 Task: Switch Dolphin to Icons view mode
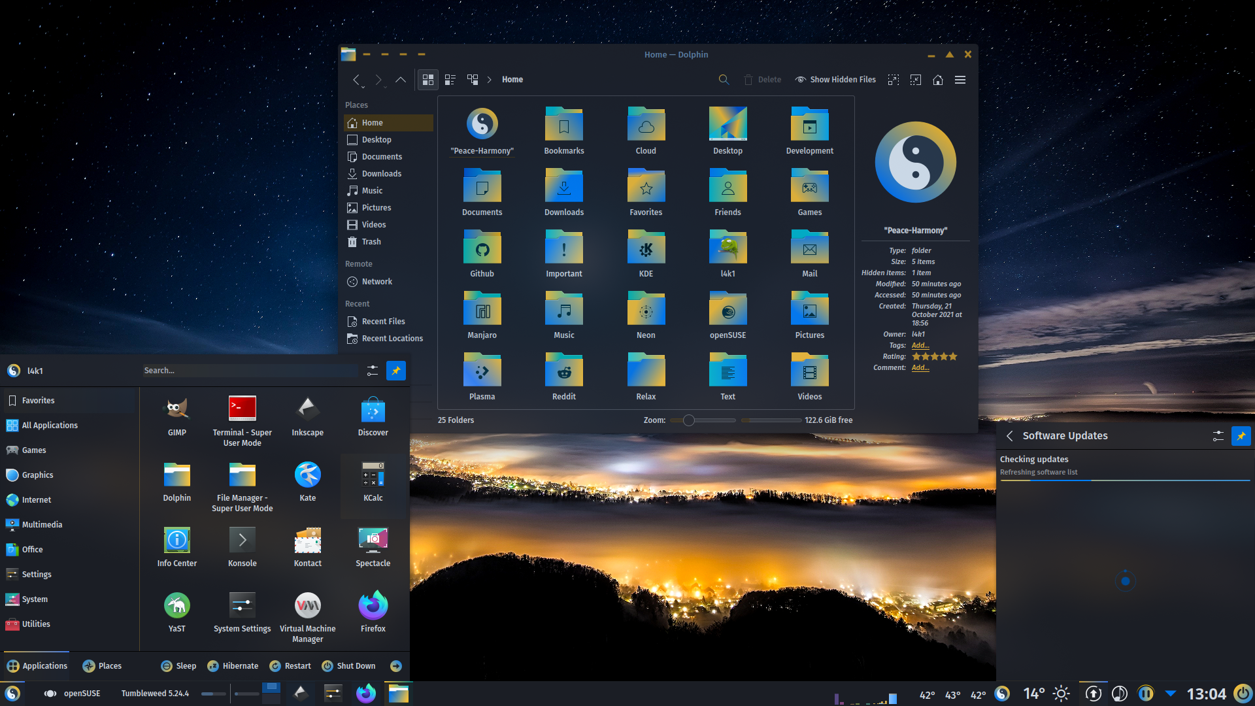pyautogui.click(x=428, y=80)
